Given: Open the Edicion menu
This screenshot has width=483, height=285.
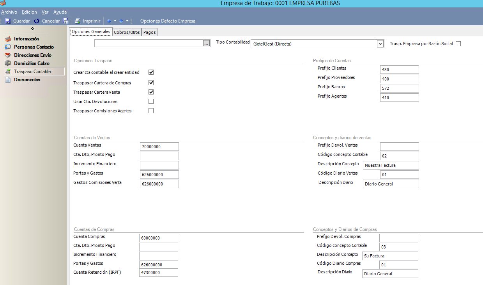Looking at the screenshot, I should click(x=29, y=12).
